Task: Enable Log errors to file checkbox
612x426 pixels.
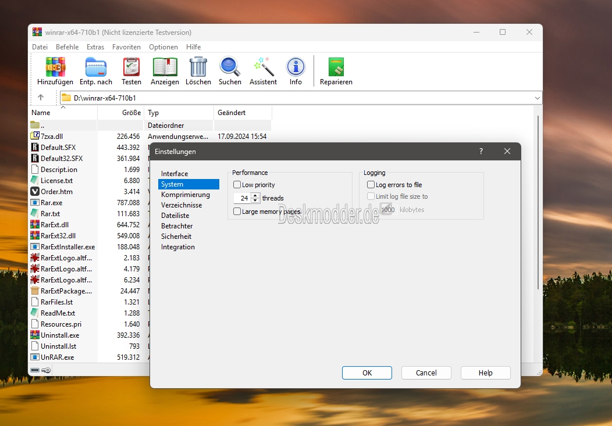Action: point(371,184)
